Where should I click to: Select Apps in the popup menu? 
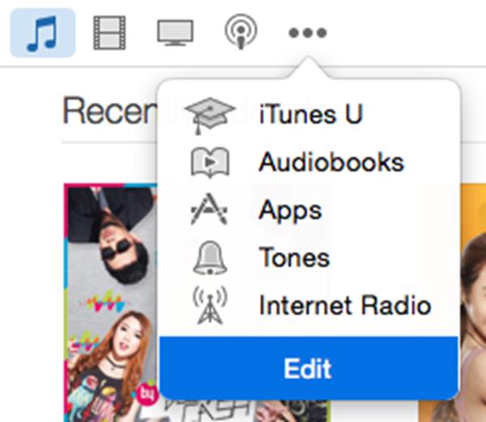290,211
